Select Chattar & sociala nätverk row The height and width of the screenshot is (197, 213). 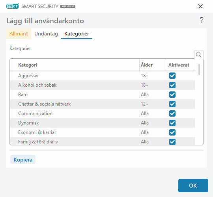pyautogui.click(x=103, y=104)
